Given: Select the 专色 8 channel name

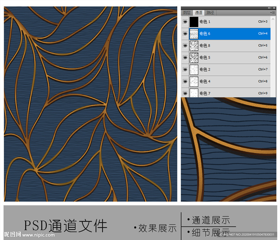Looking at the screenshot, I should [205, 46].
